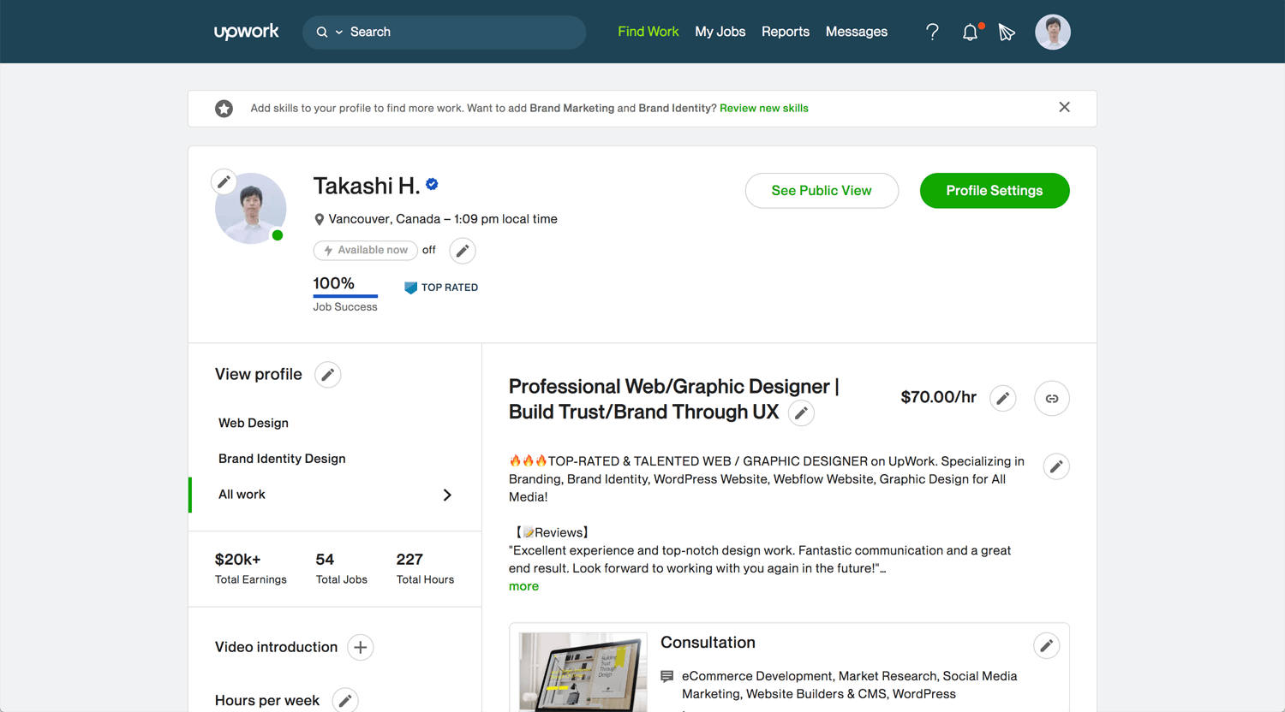
Task: Click See Public View button
Action: coord(822,191)
